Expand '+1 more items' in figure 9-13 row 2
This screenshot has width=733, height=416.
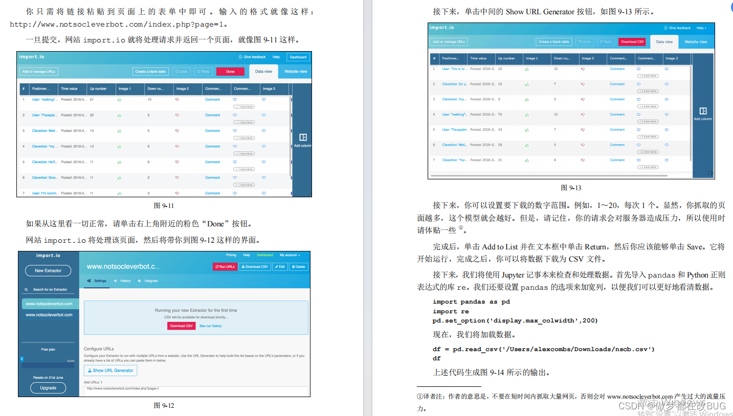(x=647, y=91)
